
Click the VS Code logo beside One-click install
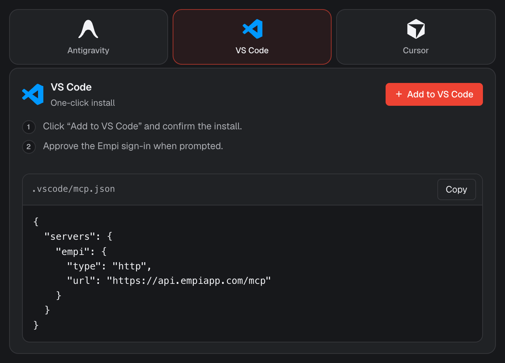(33, 94)
